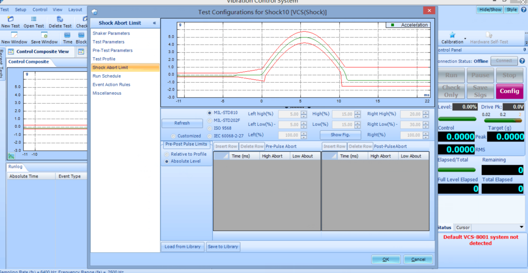The width and height of the screenshot is (528, 273).
Task: Open the Setup menu
Action: click(20, 10)
